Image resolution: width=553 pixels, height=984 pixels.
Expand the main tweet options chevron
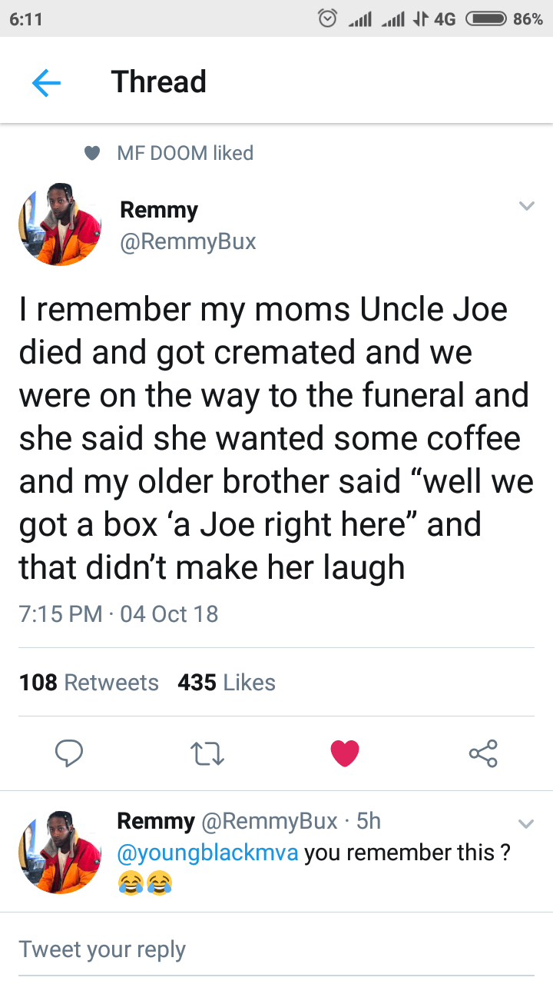(x=526, y=206)
